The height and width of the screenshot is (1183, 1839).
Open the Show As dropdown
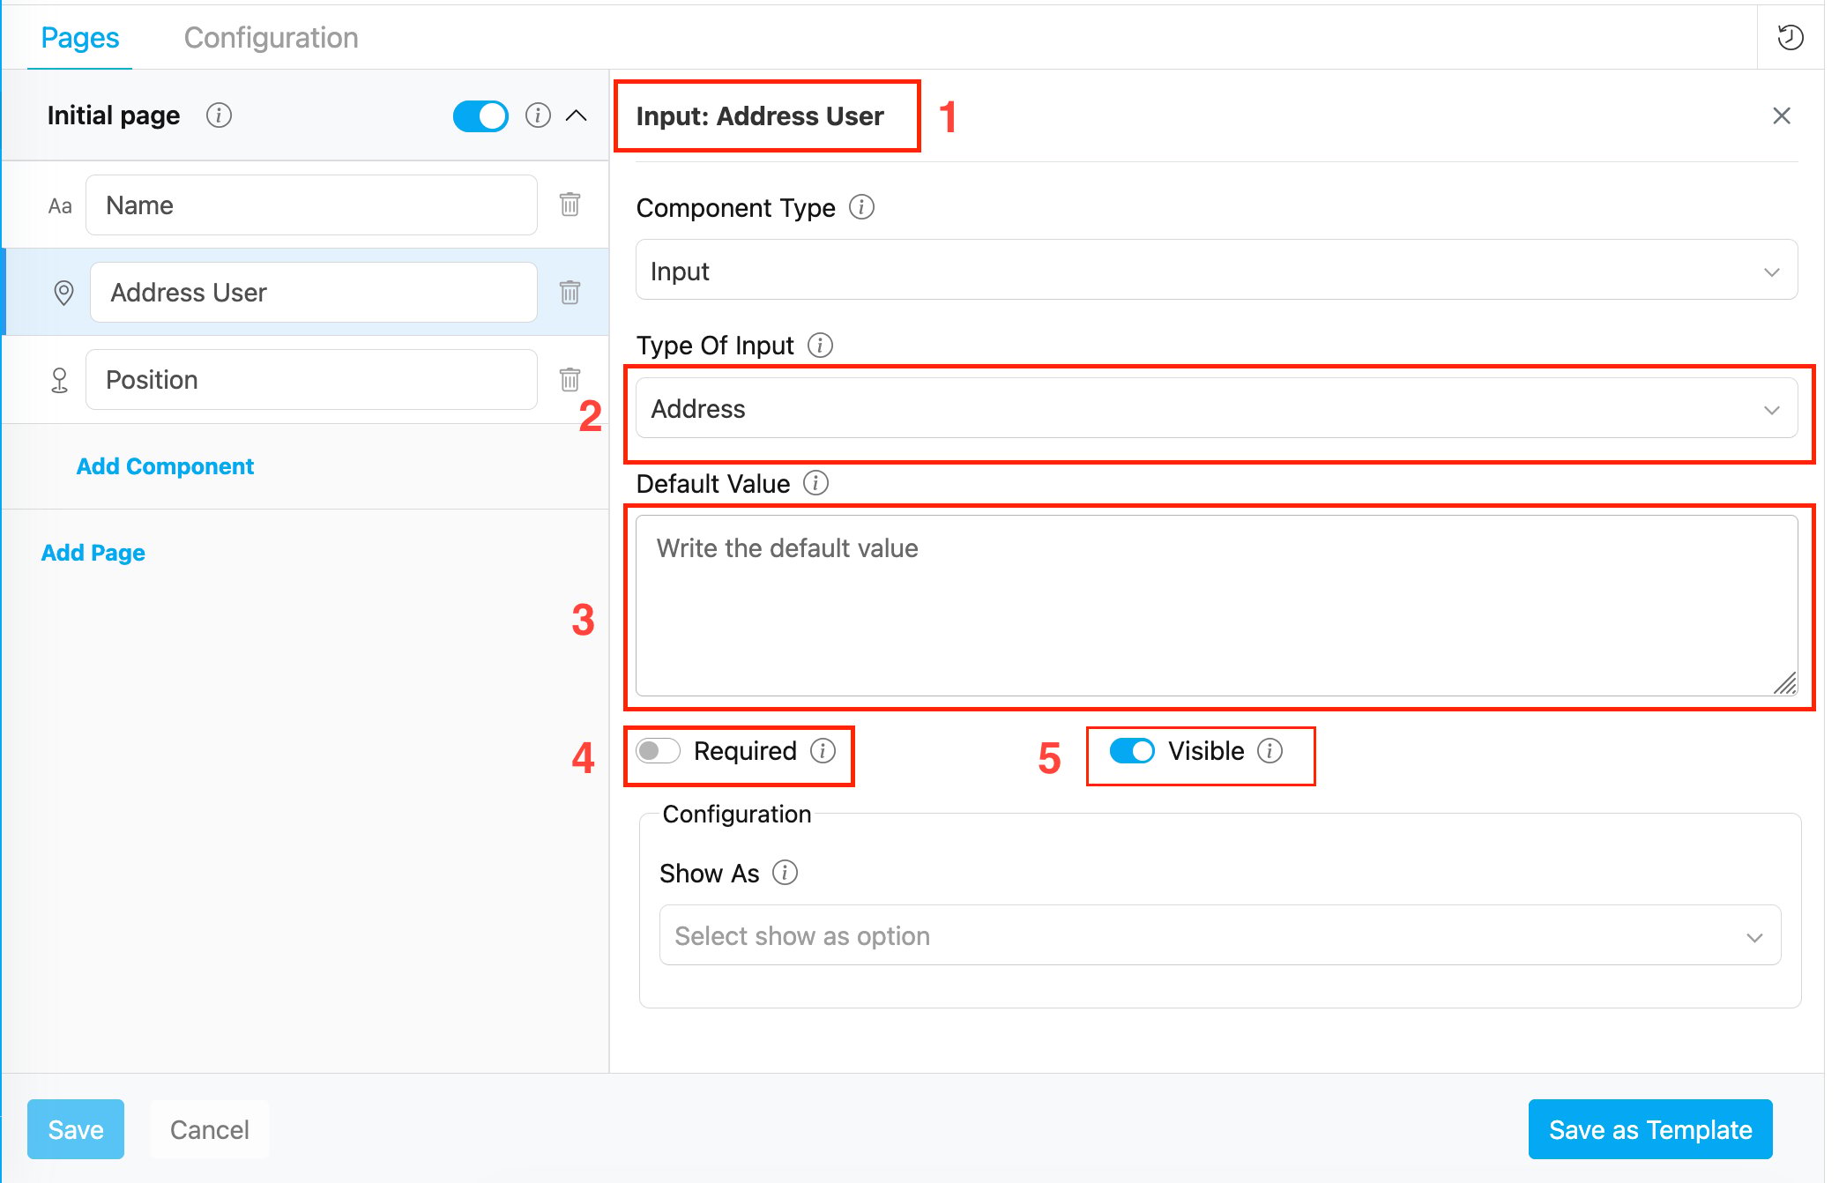click(1219, 935)
